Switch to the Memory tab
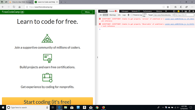 (x=159, y=11)
